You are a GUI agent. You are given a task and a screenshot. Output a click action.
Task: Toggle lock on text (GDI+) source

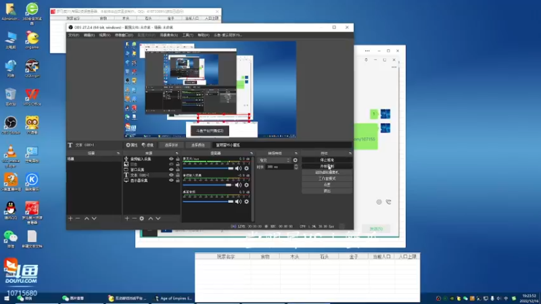coord(178,175)
